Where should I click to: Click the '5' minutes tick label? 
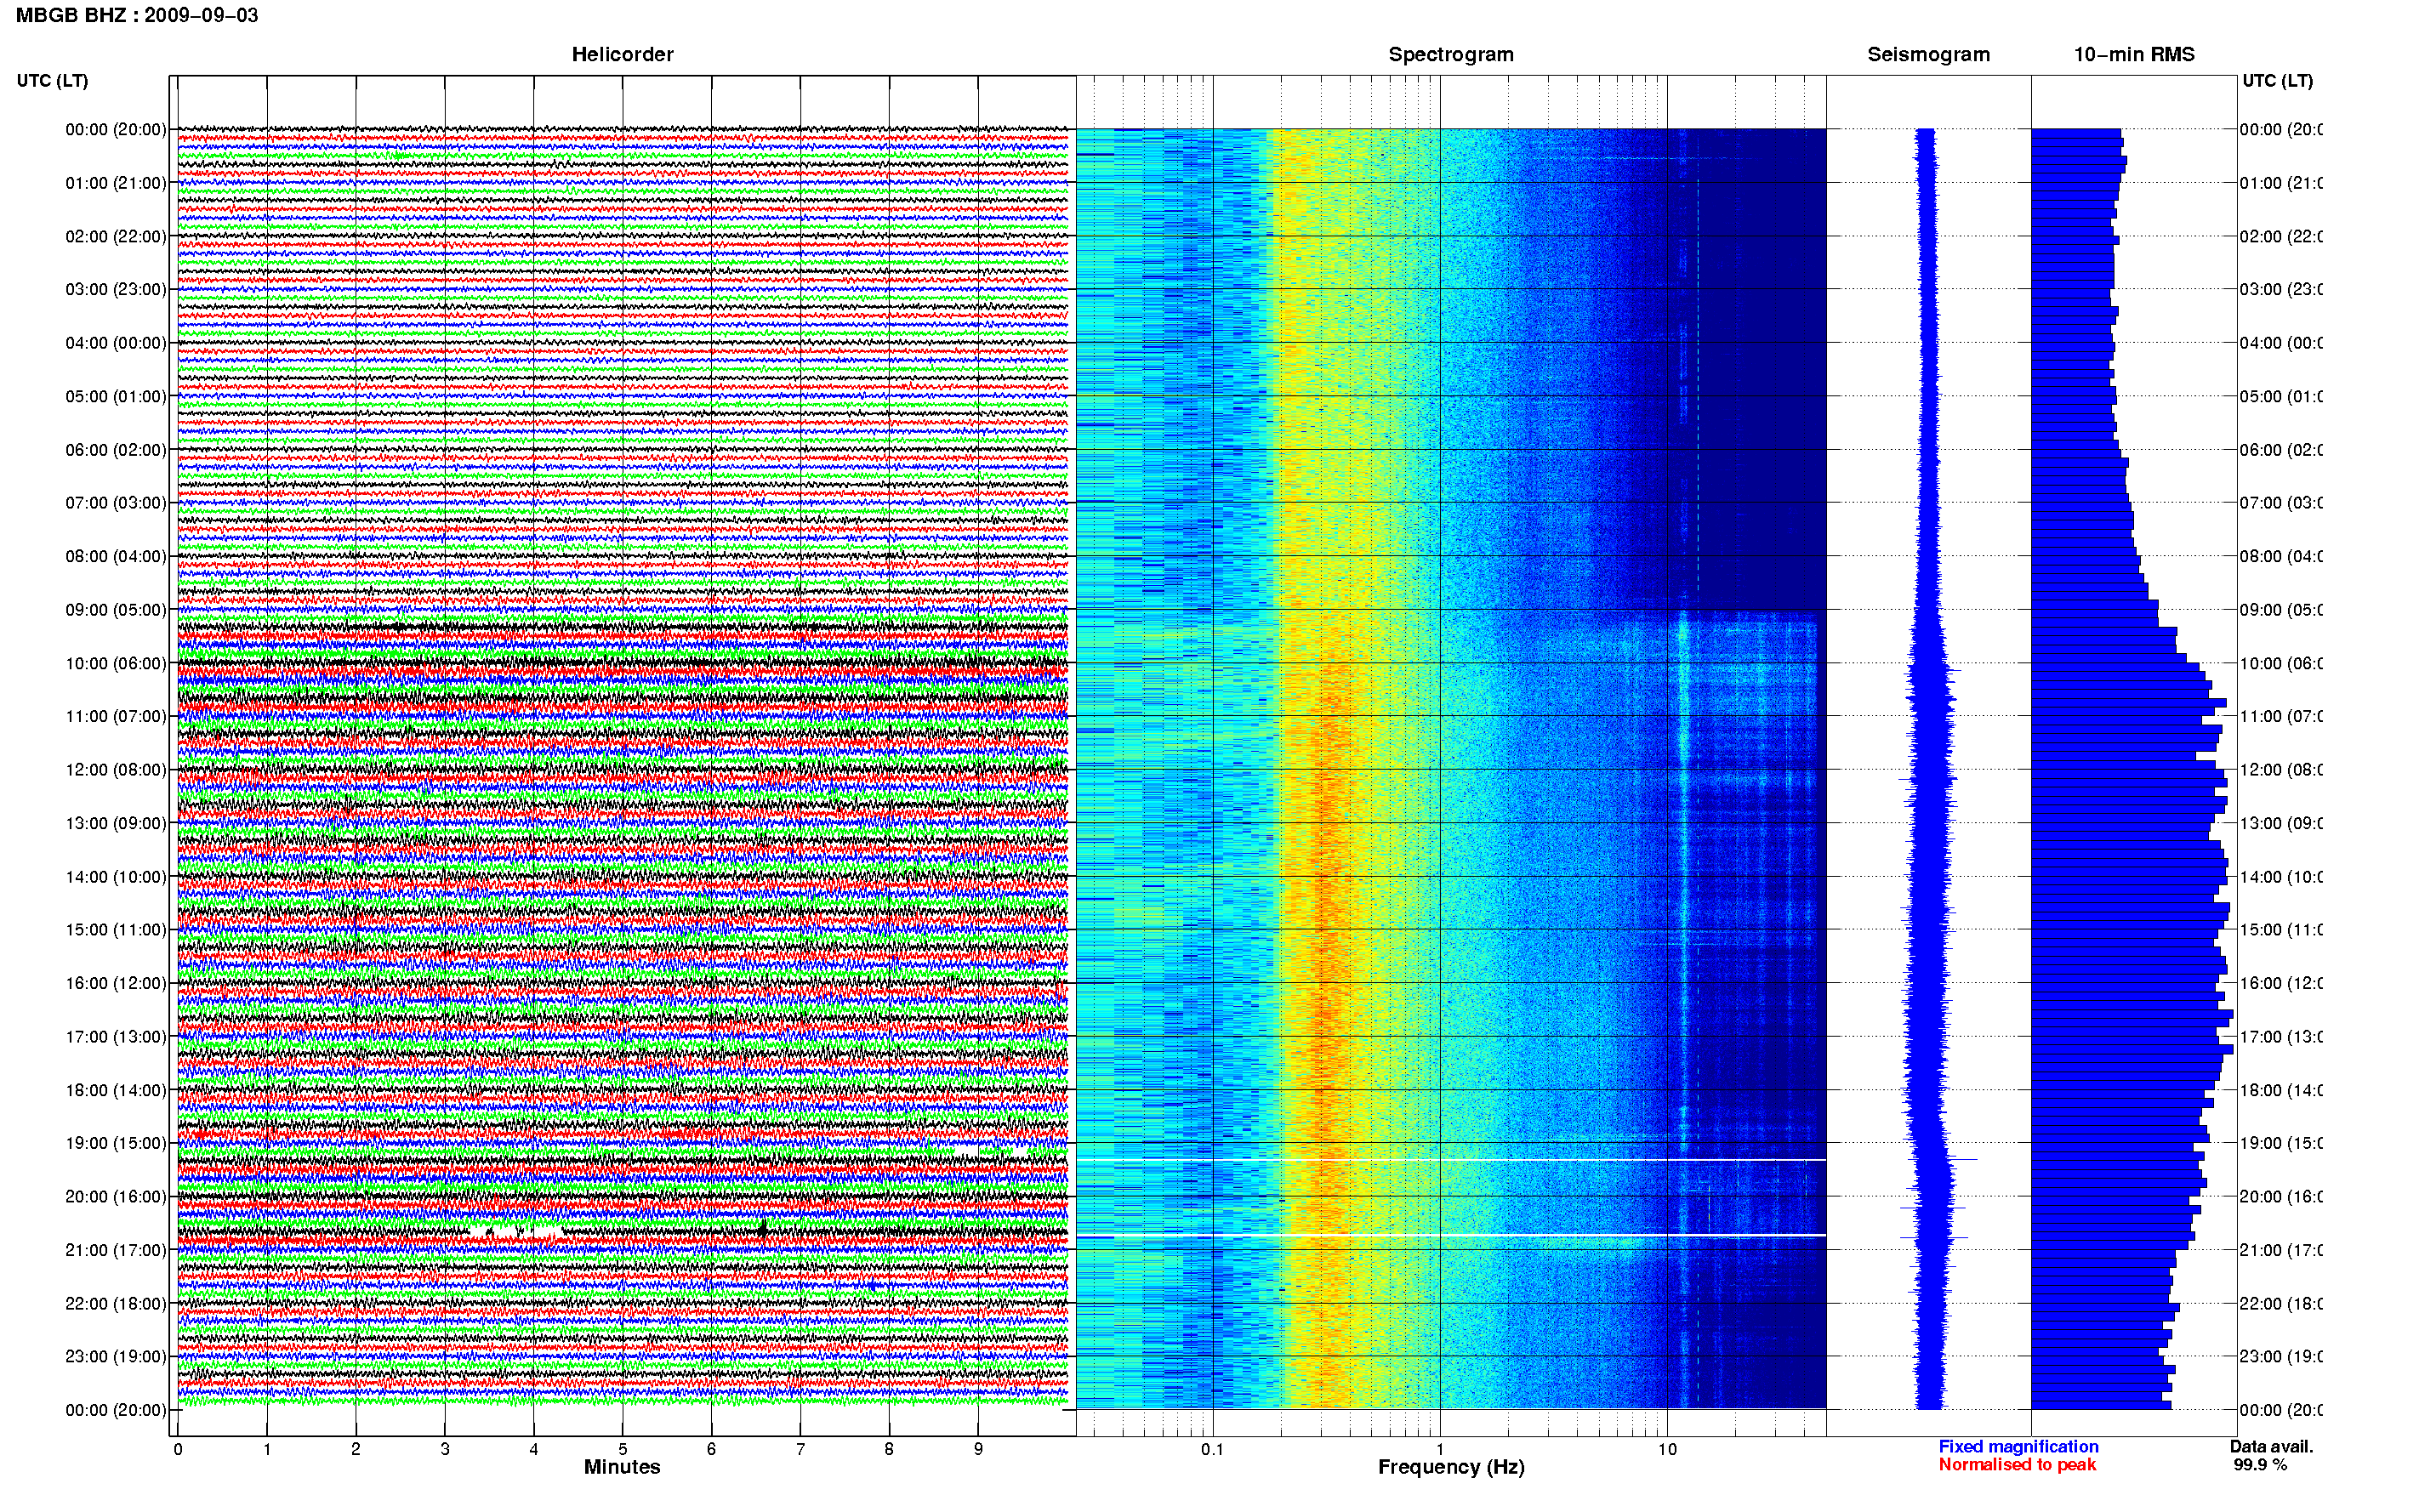pyautogui.click(x=623, y=1449)
